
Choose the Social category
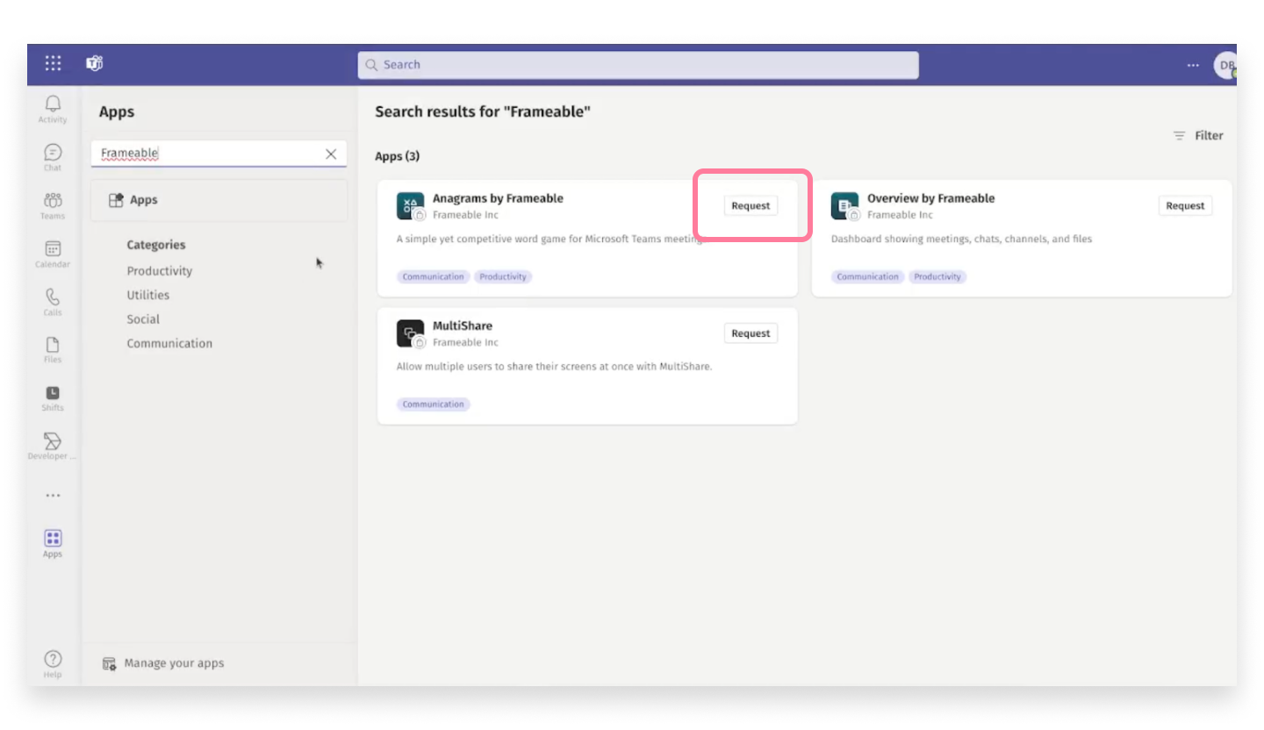[143, 319]
